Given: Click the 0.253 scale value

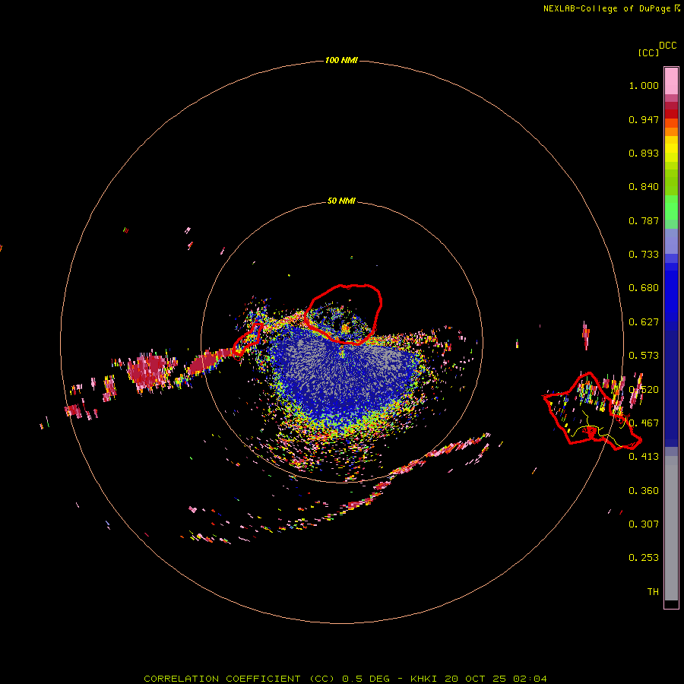Looking at the screenshot, I should [x=644, y=558].
